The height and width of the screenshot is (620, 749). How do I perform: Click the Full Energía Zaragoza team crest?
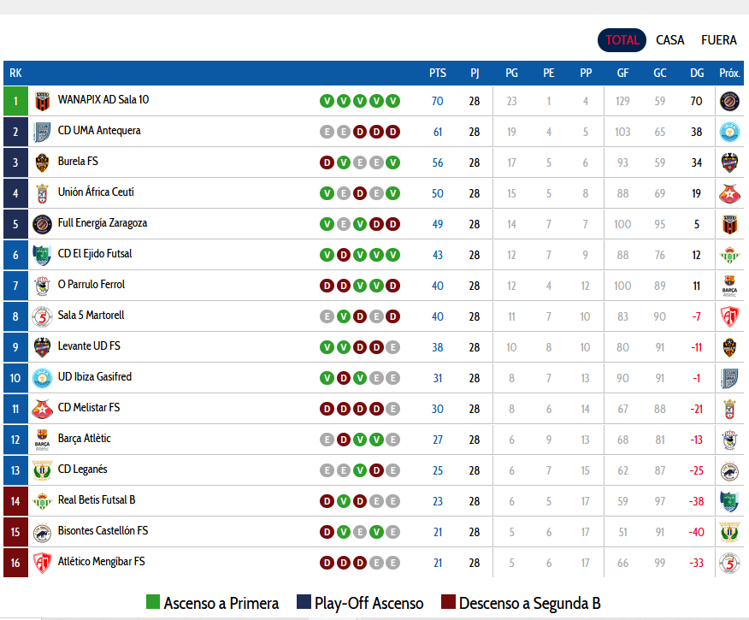(x=42, y=224)
